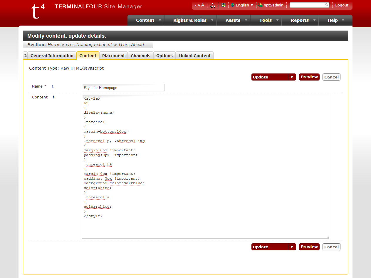Click the largest text size A
This screenshot has width=371, height=278.
(203, 5)
